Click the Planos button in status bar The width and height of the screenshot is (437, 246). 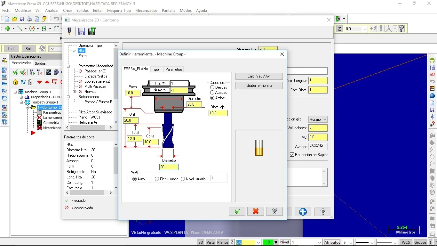click(223, 242)
